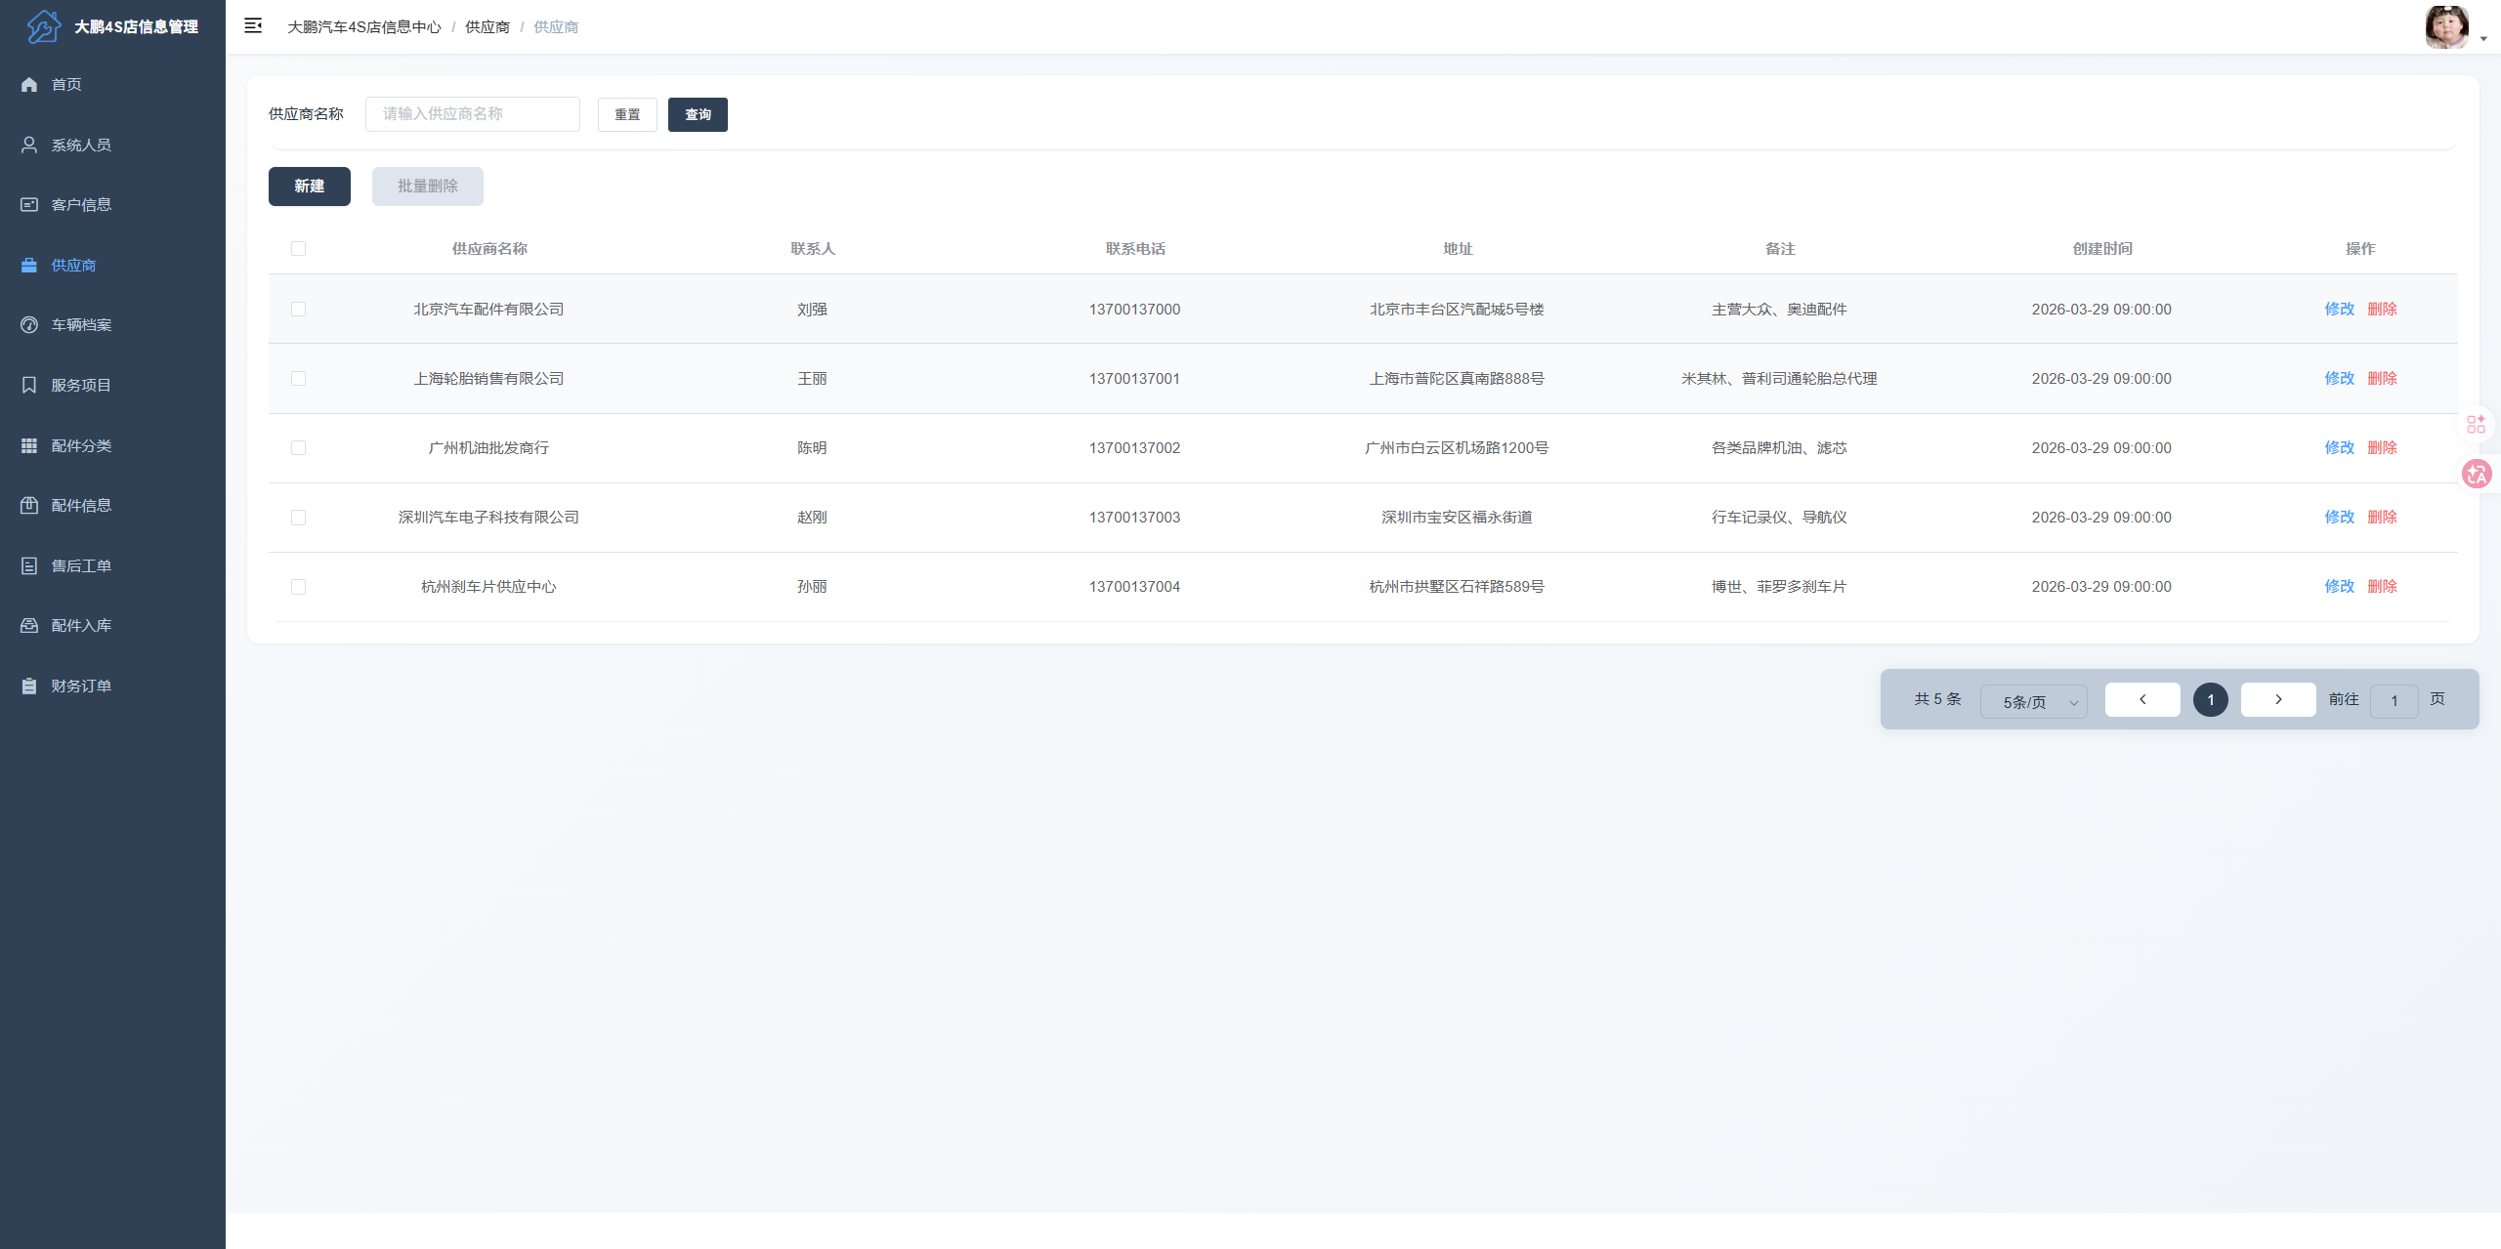Image resolution: width=2501 pixels, height=1249 pixels.
Task: Click the black 供应商 breadcrumb item
Action: tap(487, 27)
